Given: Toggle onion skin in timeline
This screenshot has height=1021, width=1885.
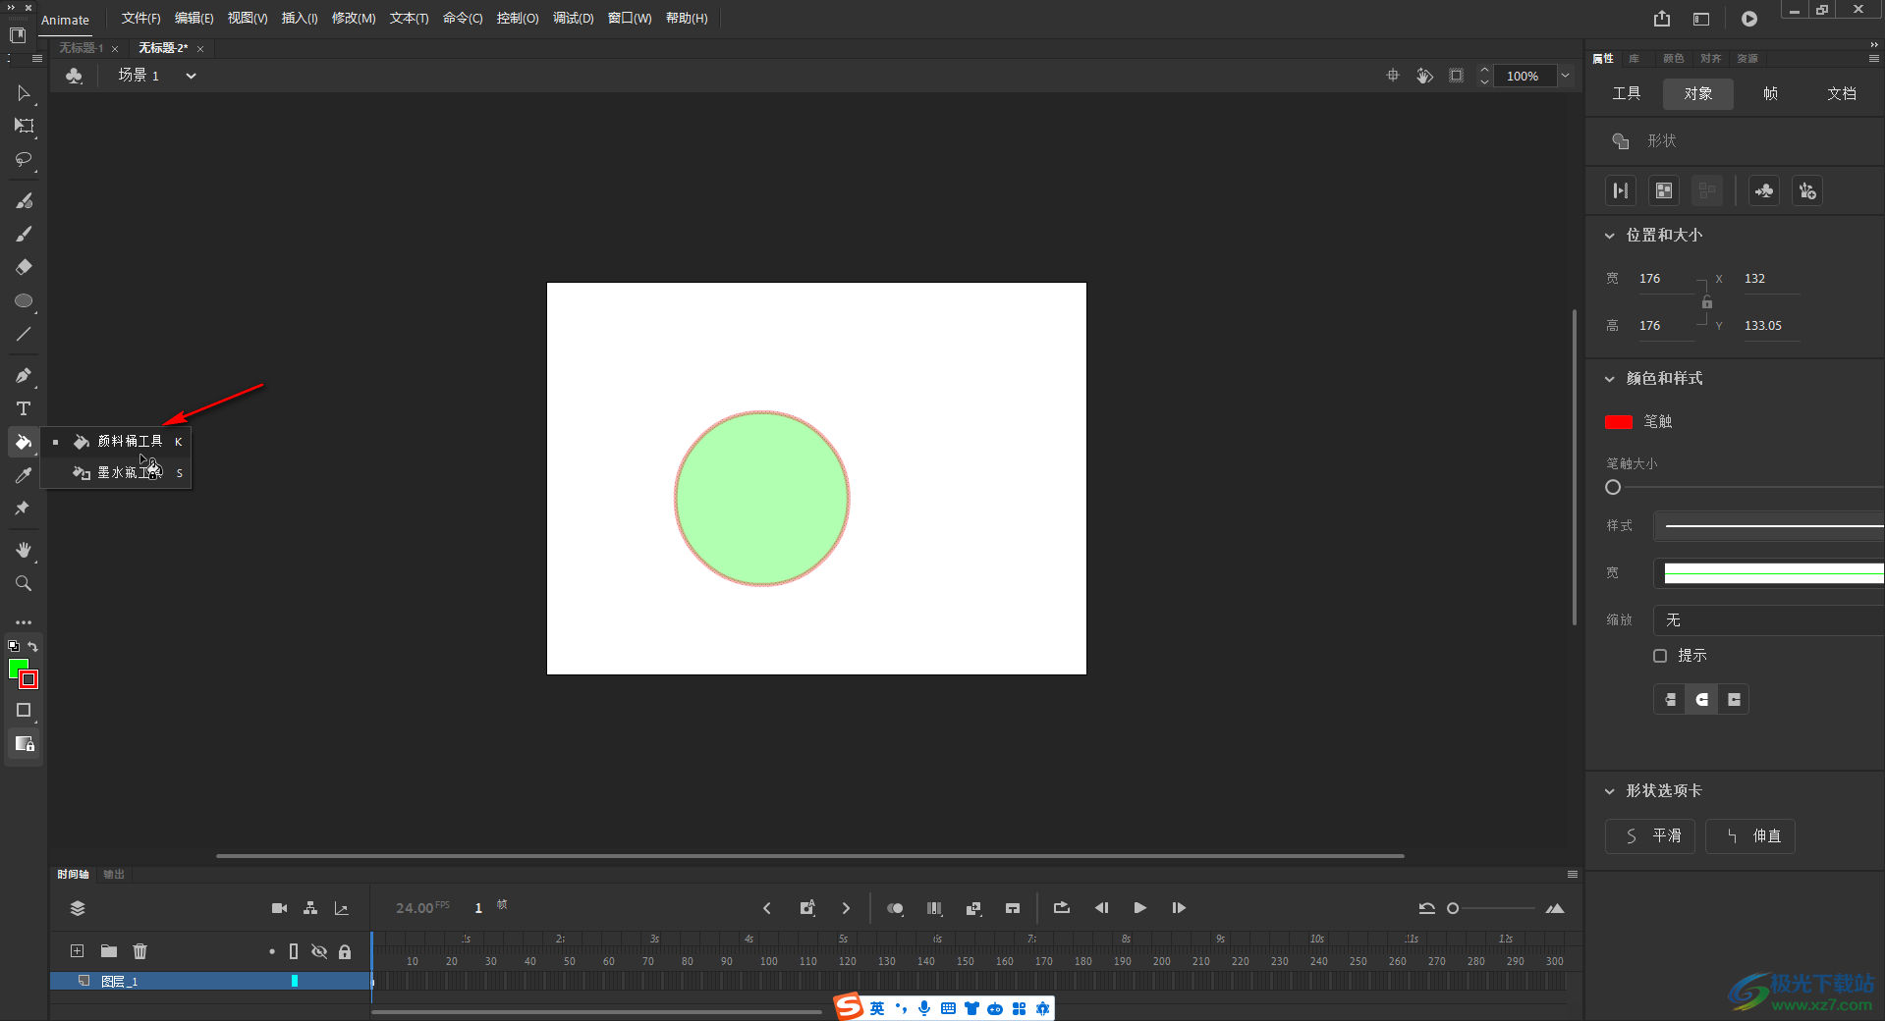Looking at the screenshot, I should [895, 908].
